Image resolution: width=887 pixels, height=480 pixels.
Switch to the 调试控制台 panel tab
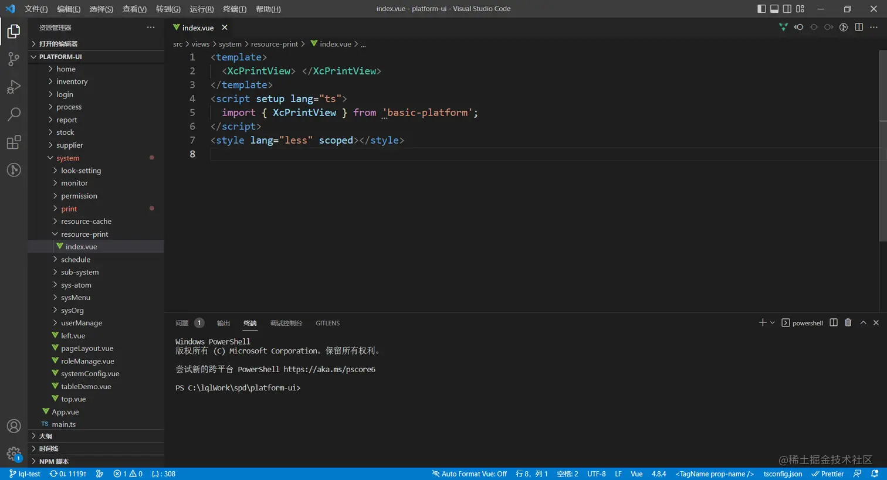click(286, 323)
